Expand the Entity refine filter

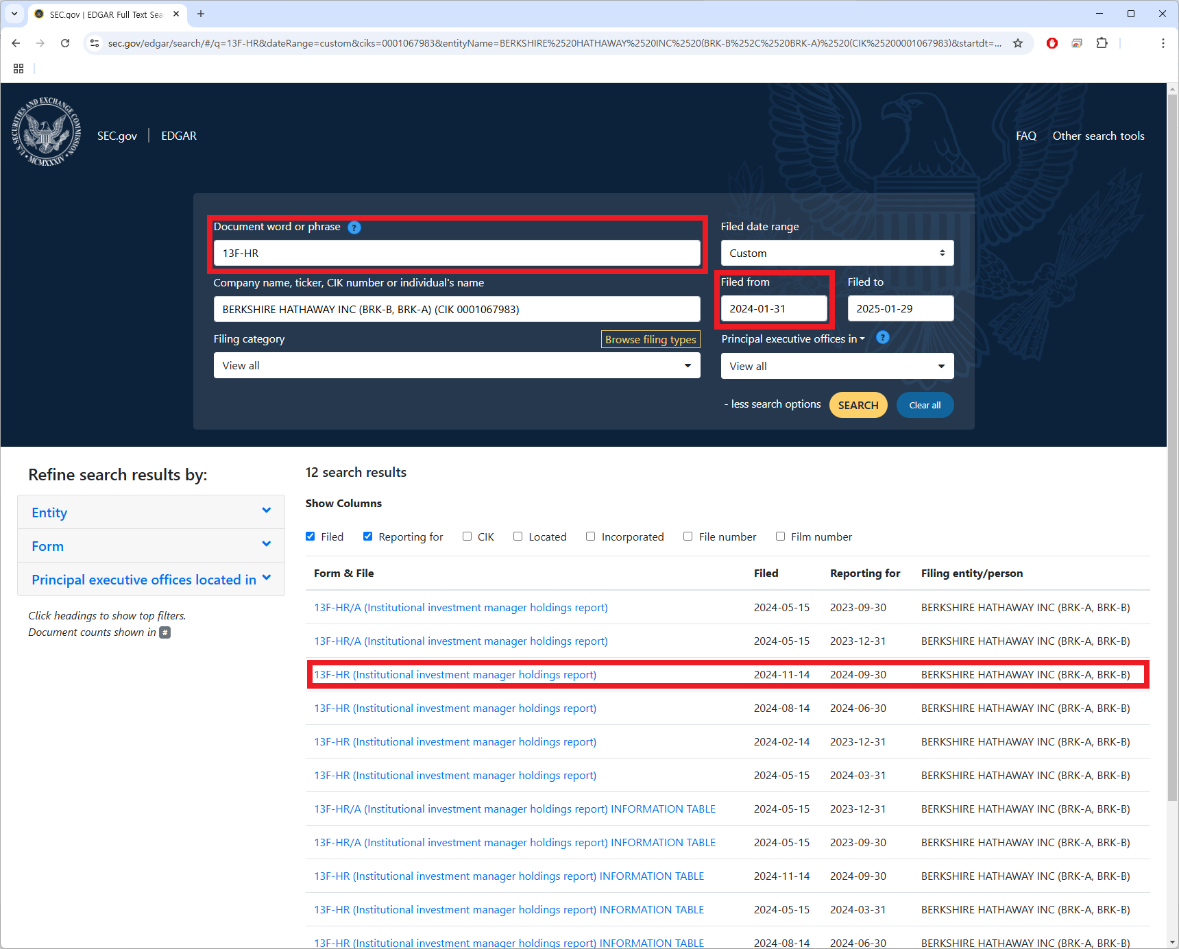151,513
